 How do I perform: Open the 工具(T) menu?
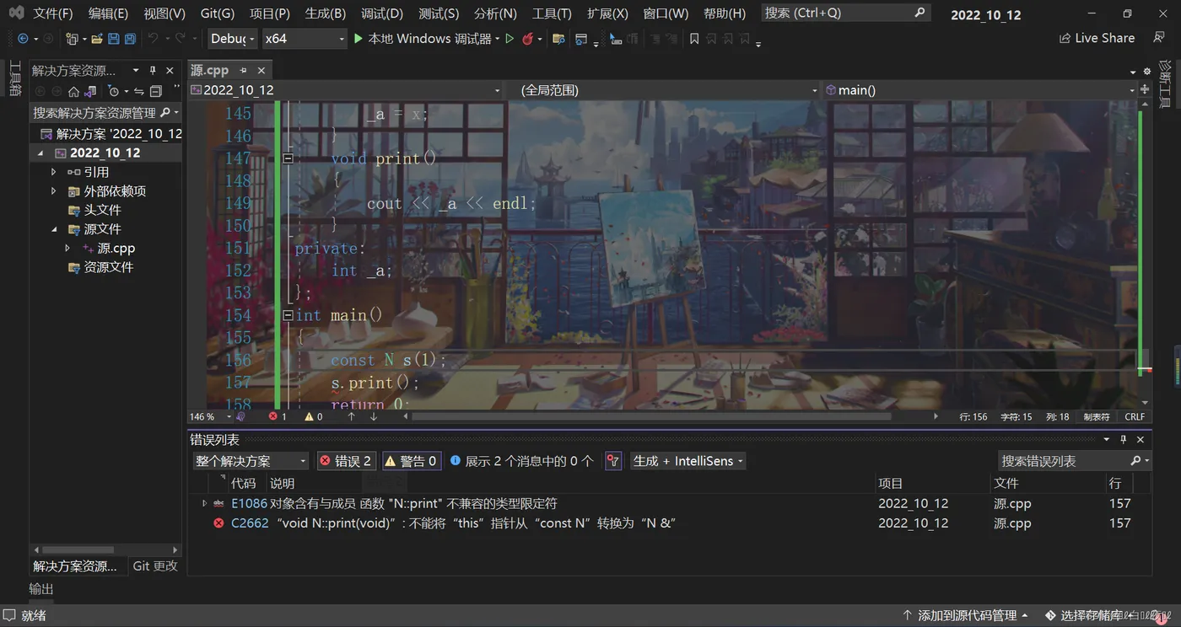[x=552, y=13]
